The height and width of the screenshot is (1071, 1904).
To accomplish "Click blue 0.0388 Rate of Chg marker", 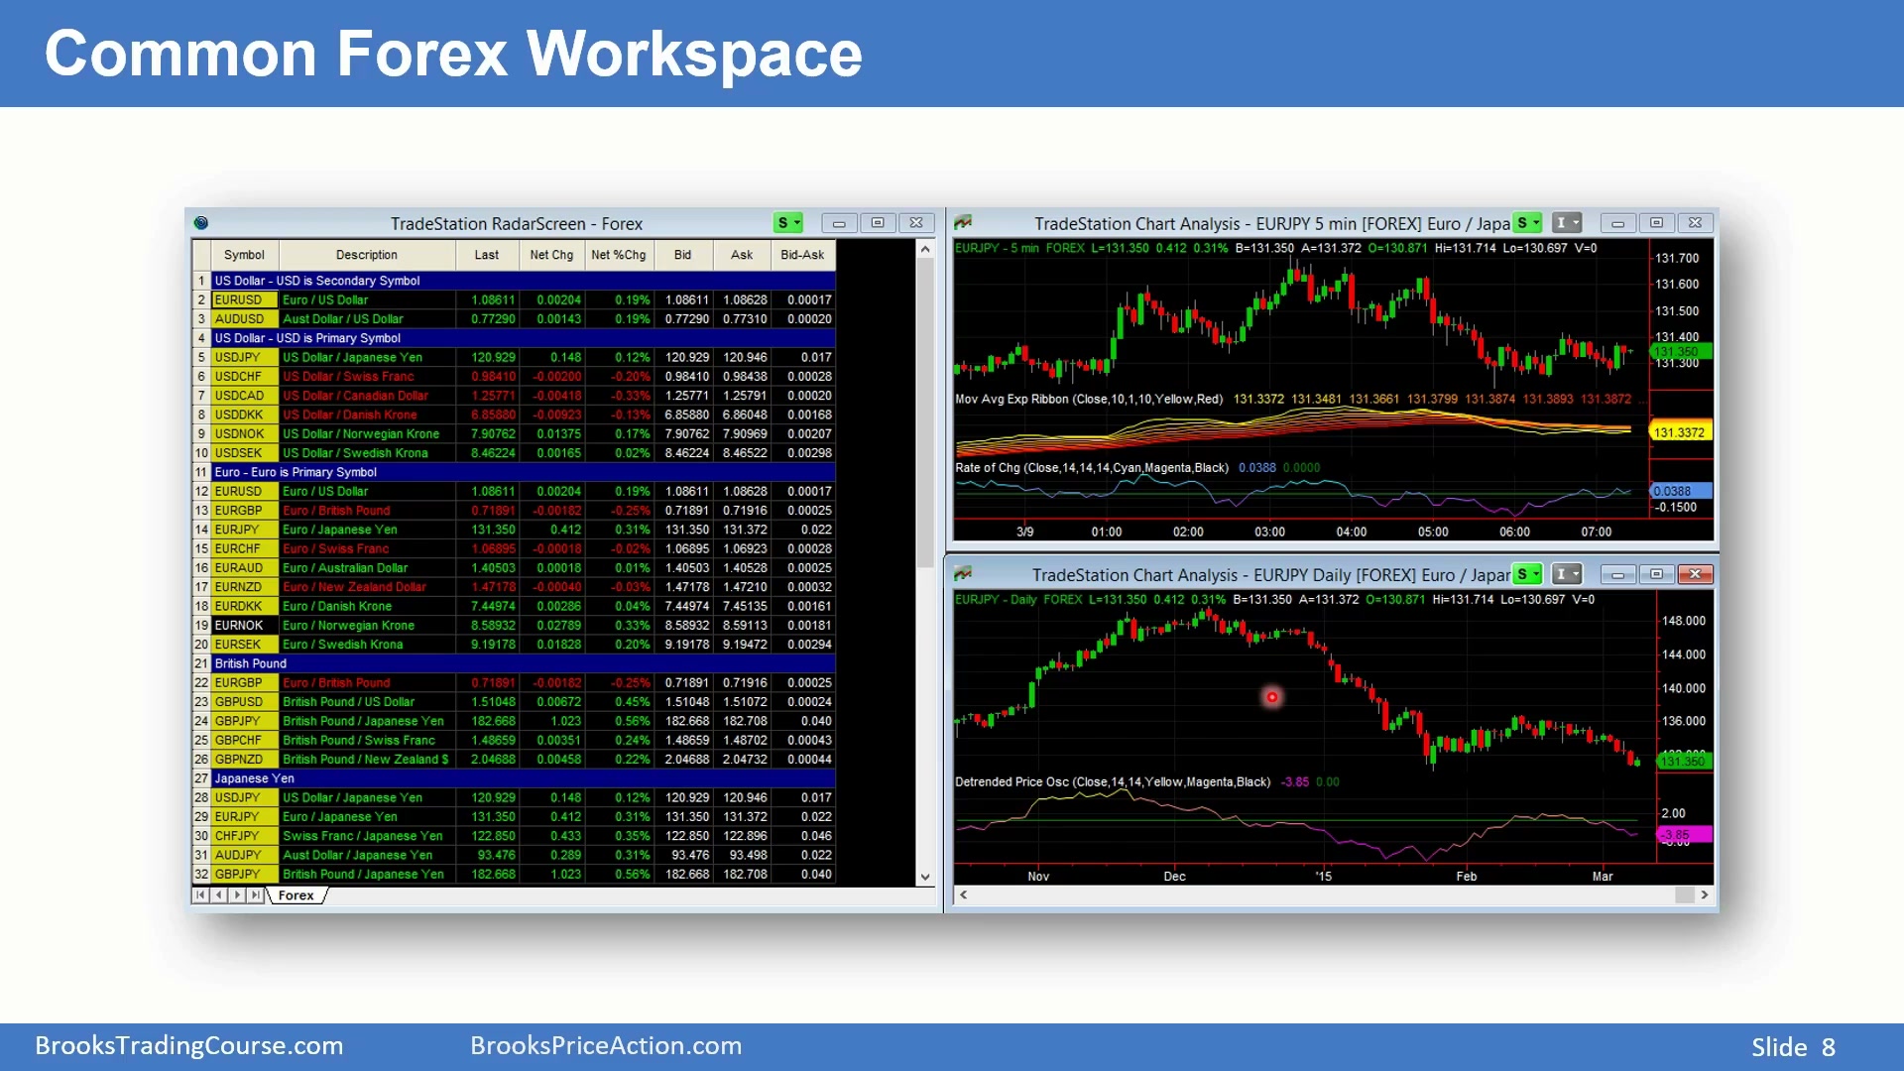I will tap(1681, 491).
